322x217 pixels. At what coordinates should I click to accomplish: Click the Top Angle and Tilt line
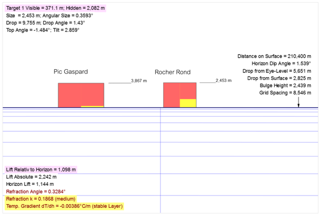(43, 31)
